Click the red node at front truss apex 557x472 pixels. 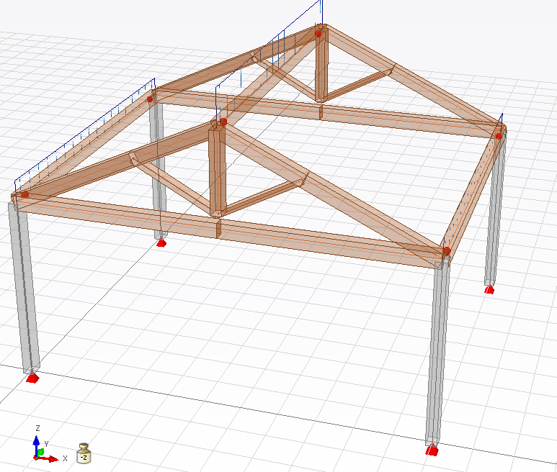223,122
